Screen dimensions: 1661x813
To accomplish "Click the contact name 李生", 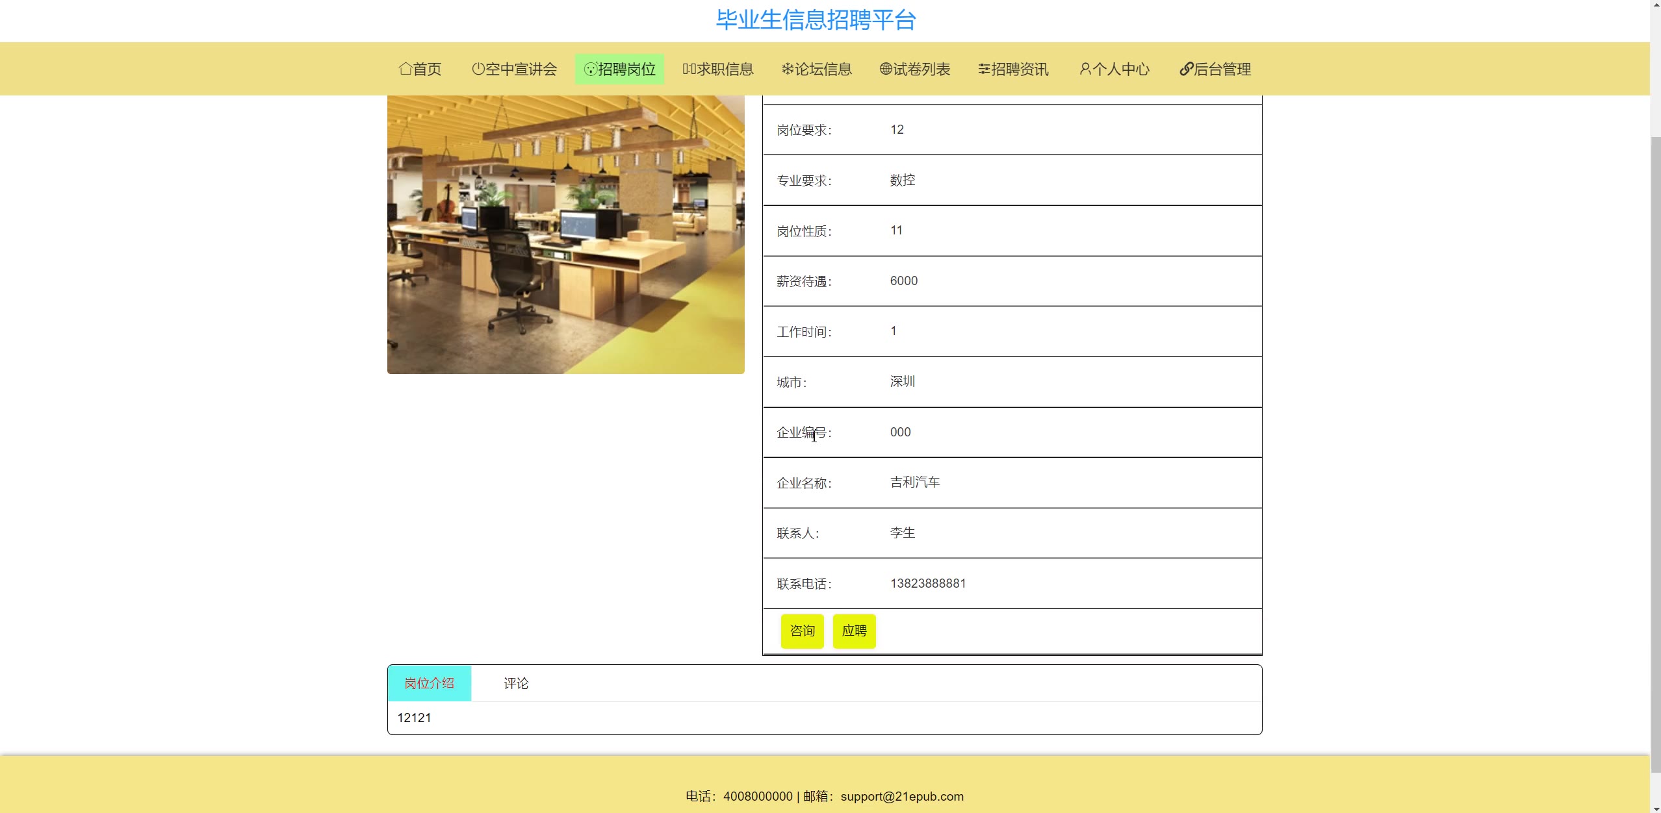I will pyautogui.click(x=903, y=532).
